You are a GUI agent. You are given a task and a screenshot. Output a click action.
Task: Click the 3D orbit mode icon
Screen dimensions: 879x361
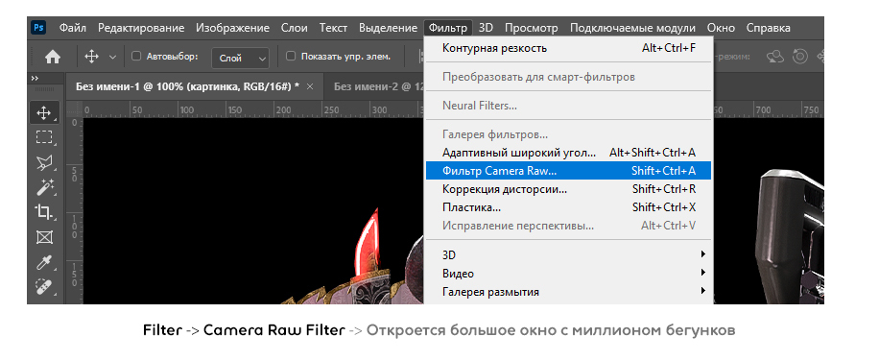click(x=776, y=57)
